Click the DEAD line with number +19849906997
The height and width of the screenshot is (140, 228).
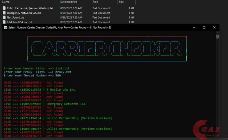pos(33,100)
